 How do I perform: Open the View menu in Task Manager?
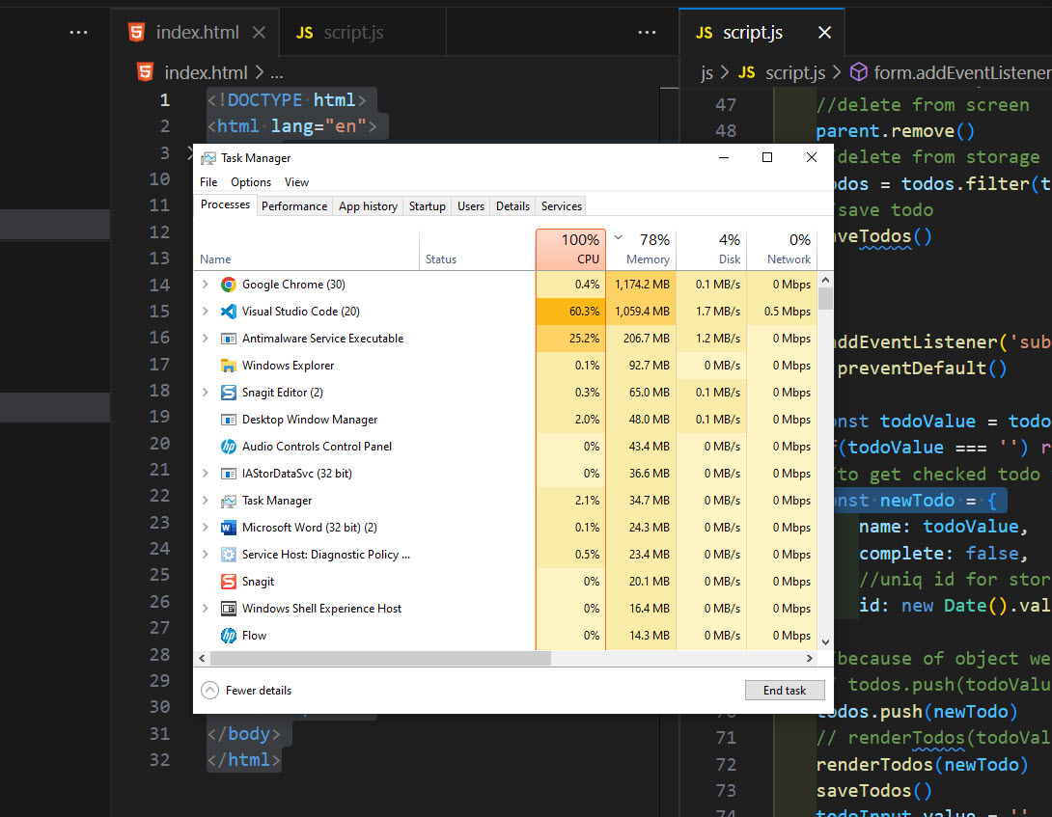pyautogui.click(x=296, y=181)
